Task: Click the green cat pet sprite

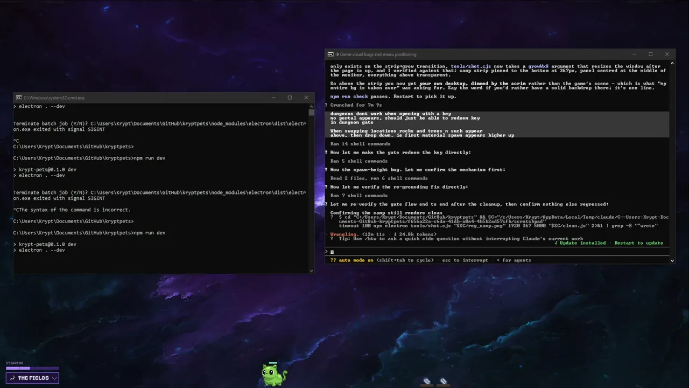Action: pos(273,375)
